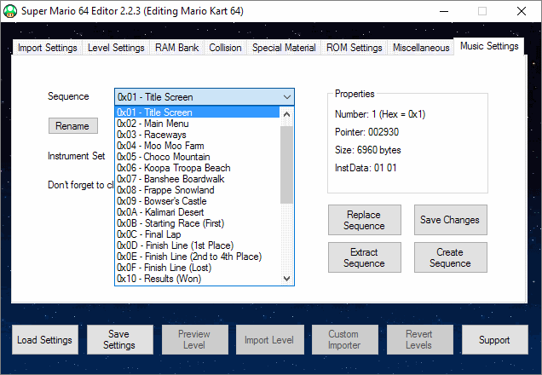
Task: Select 0x09 - Bowser's Castle
Action: click(197, 201)
